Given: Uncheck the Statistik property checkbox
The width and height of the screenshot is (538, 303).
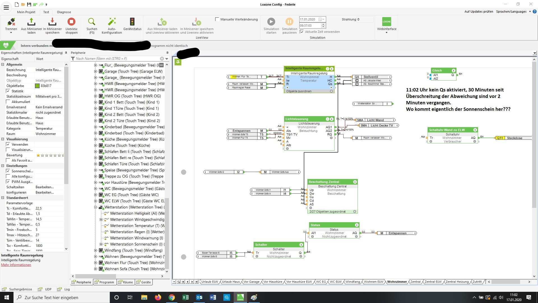Looking at the screenshot, I should pyautogui.click(x=8, y=91).
